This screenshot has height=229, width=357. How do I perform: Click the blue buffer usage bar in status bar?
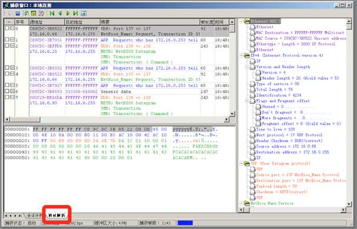[x=185, y=223]
